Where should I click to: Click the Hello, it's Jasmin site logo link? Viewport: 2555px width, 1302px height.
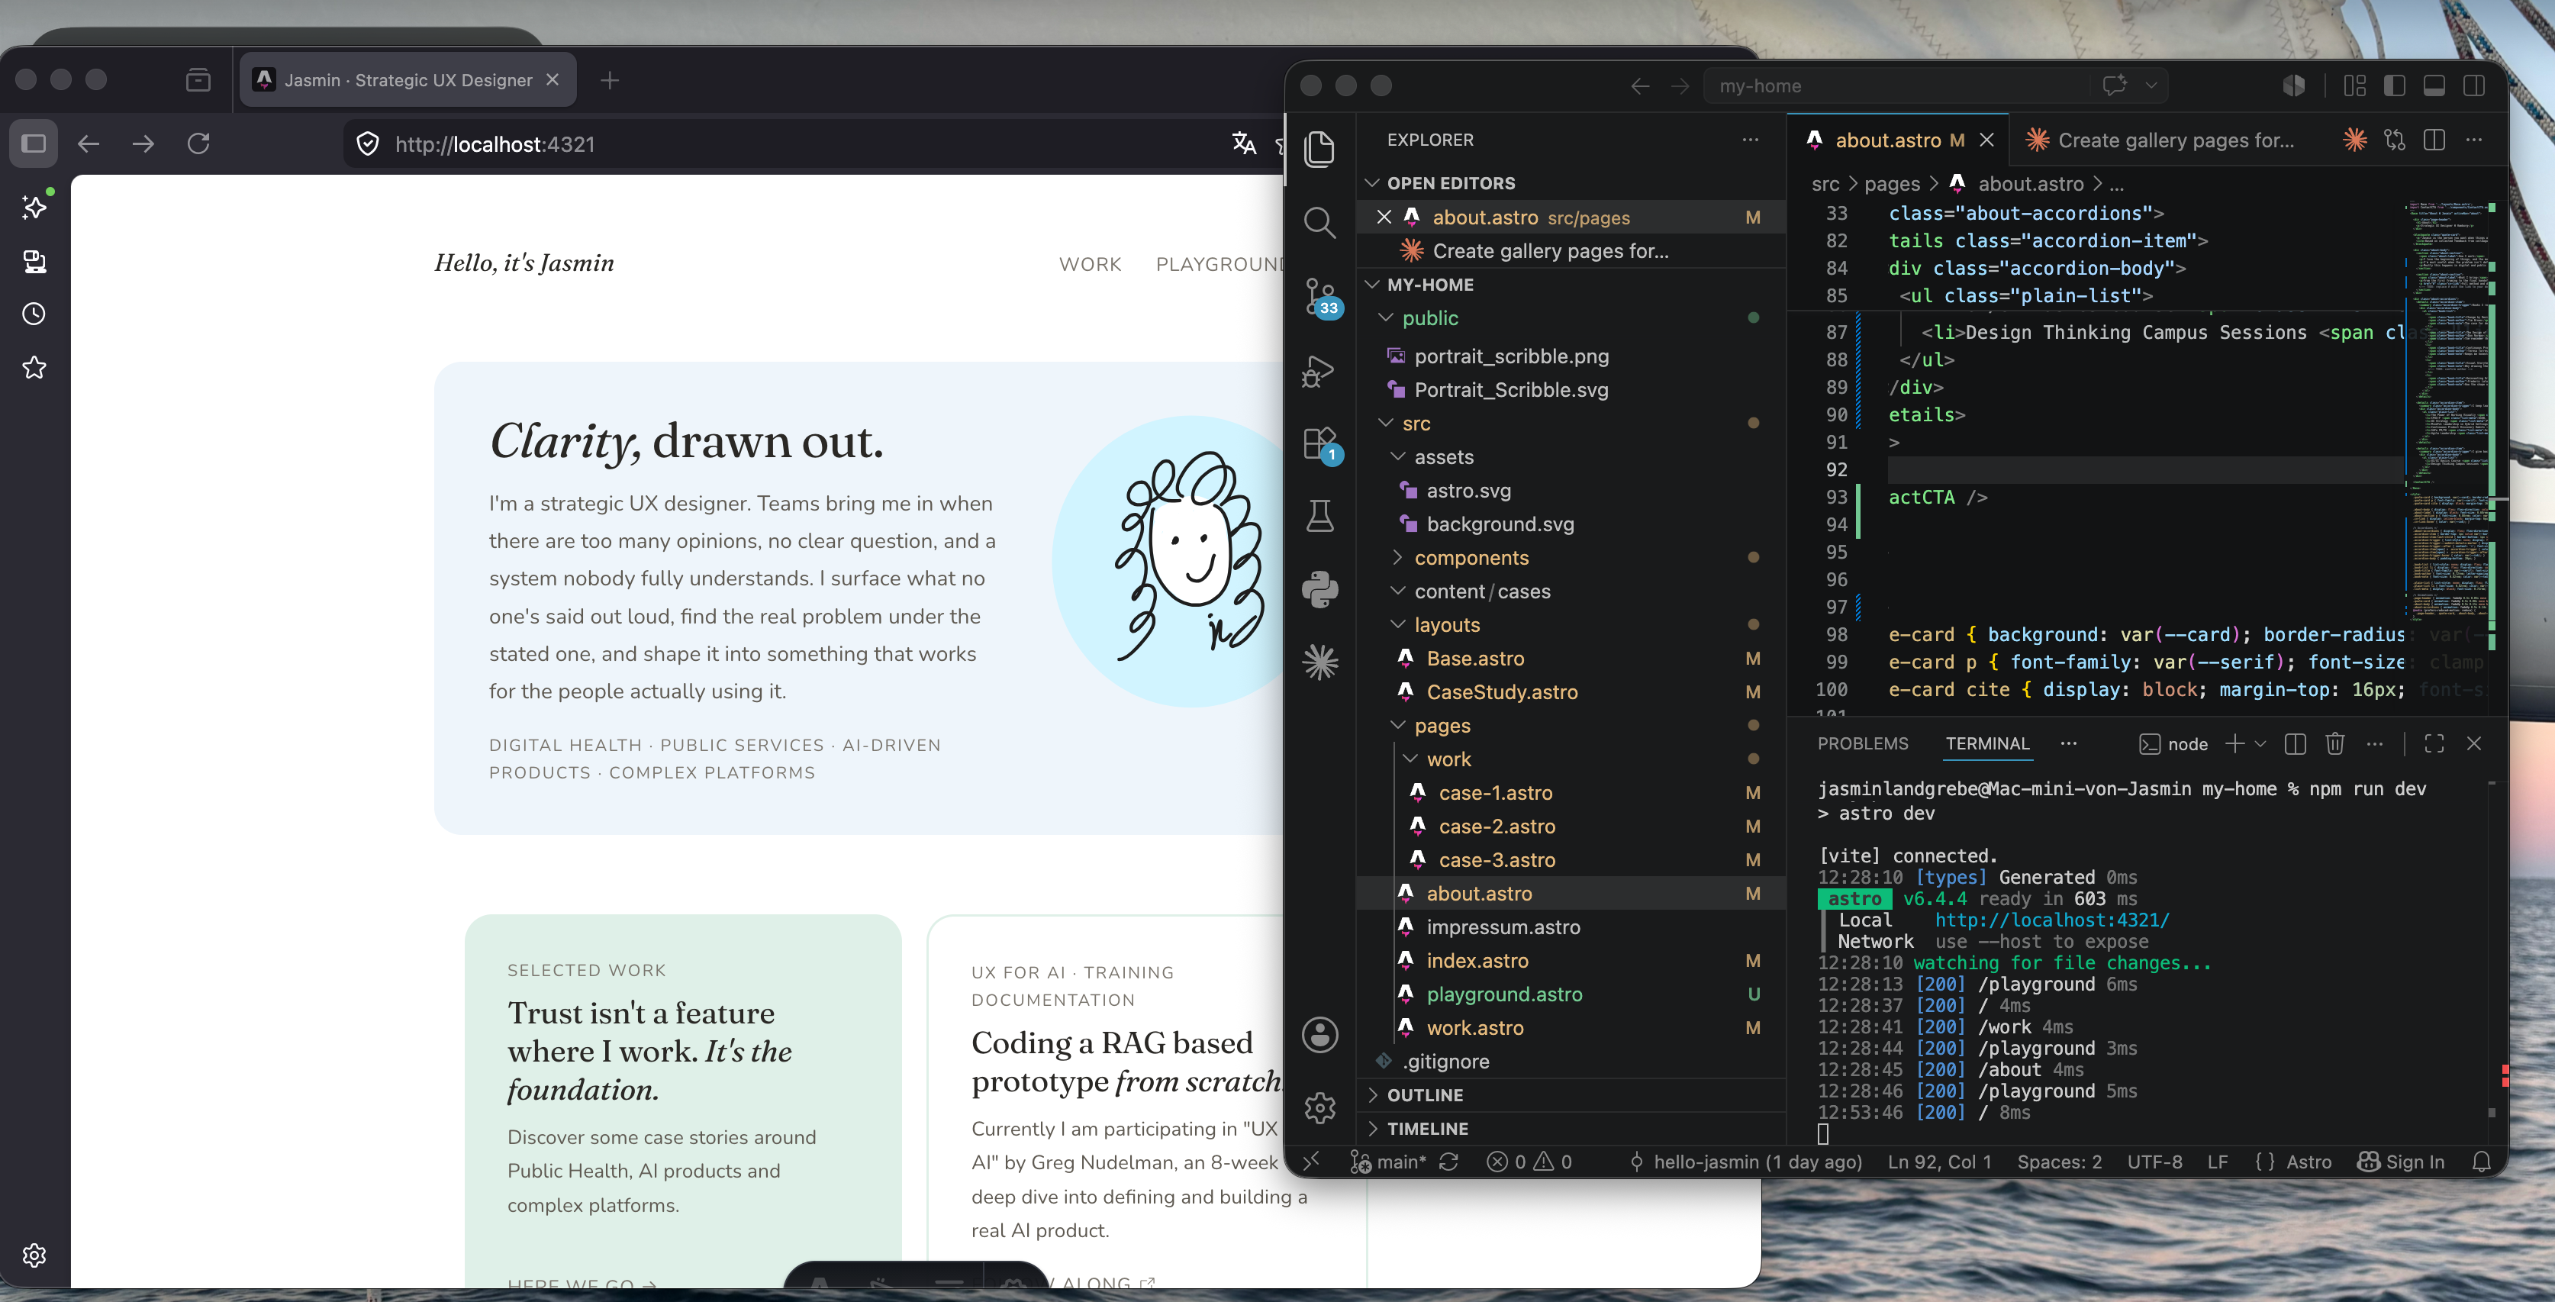(525, 263)
